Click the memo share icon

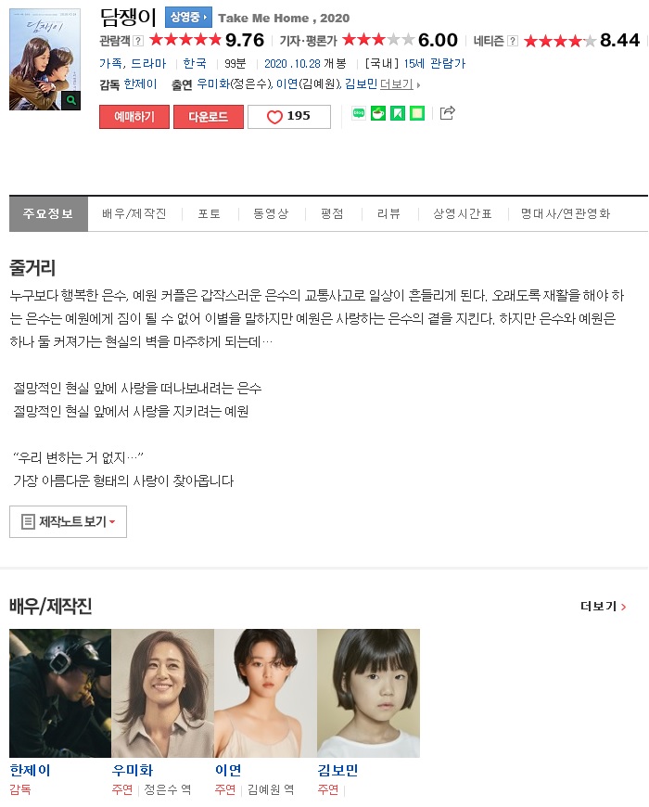pyautogui.click(x=416, y=113)
